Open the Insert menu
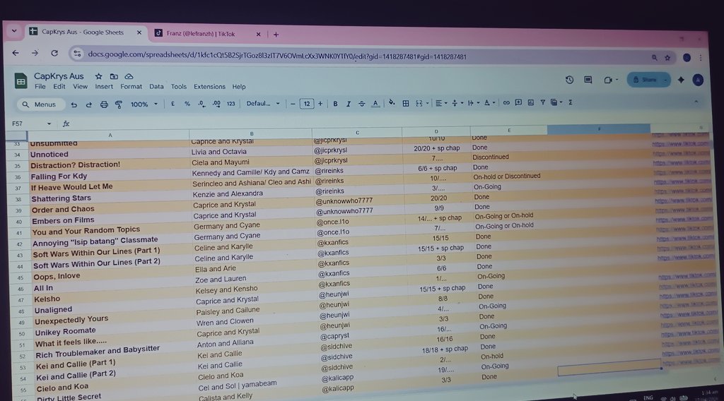 [x=104, y=87]
